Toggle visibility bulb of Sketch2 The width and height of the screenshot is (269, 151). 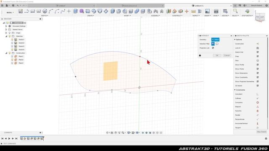pyautogui.click(x=12, y=43)
